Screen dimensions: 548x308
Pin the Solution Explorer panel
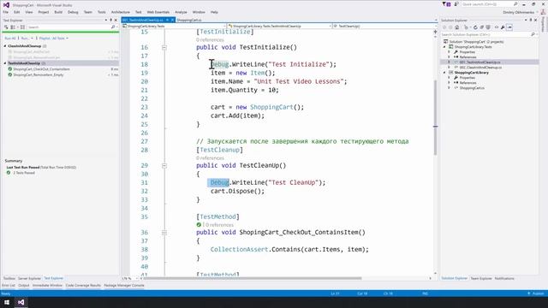pyautogui.click(x=531, y=21)
